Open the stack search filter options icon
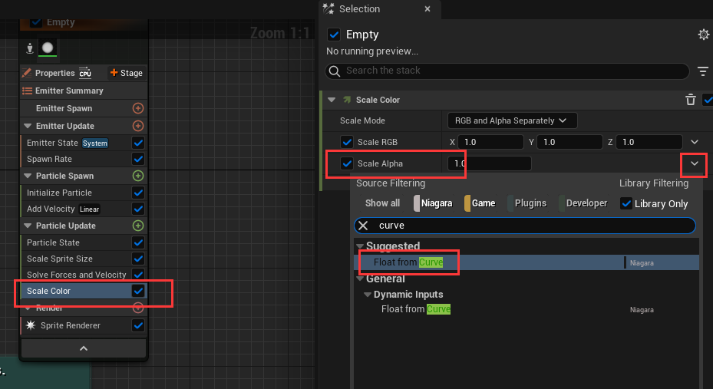 pos(702,71)
